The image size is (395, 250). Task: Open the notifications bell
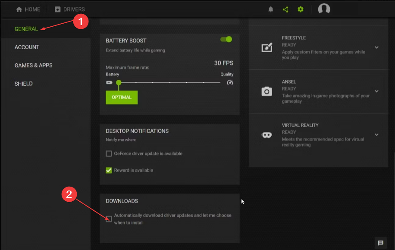pyautogui.click(x=270, y=9)
